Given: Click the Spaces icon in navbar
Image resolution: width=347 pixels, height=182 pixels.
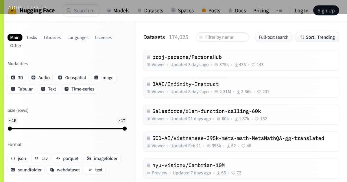Looking at the screenshot, I should pyautogui.click(x=173, y=10).
